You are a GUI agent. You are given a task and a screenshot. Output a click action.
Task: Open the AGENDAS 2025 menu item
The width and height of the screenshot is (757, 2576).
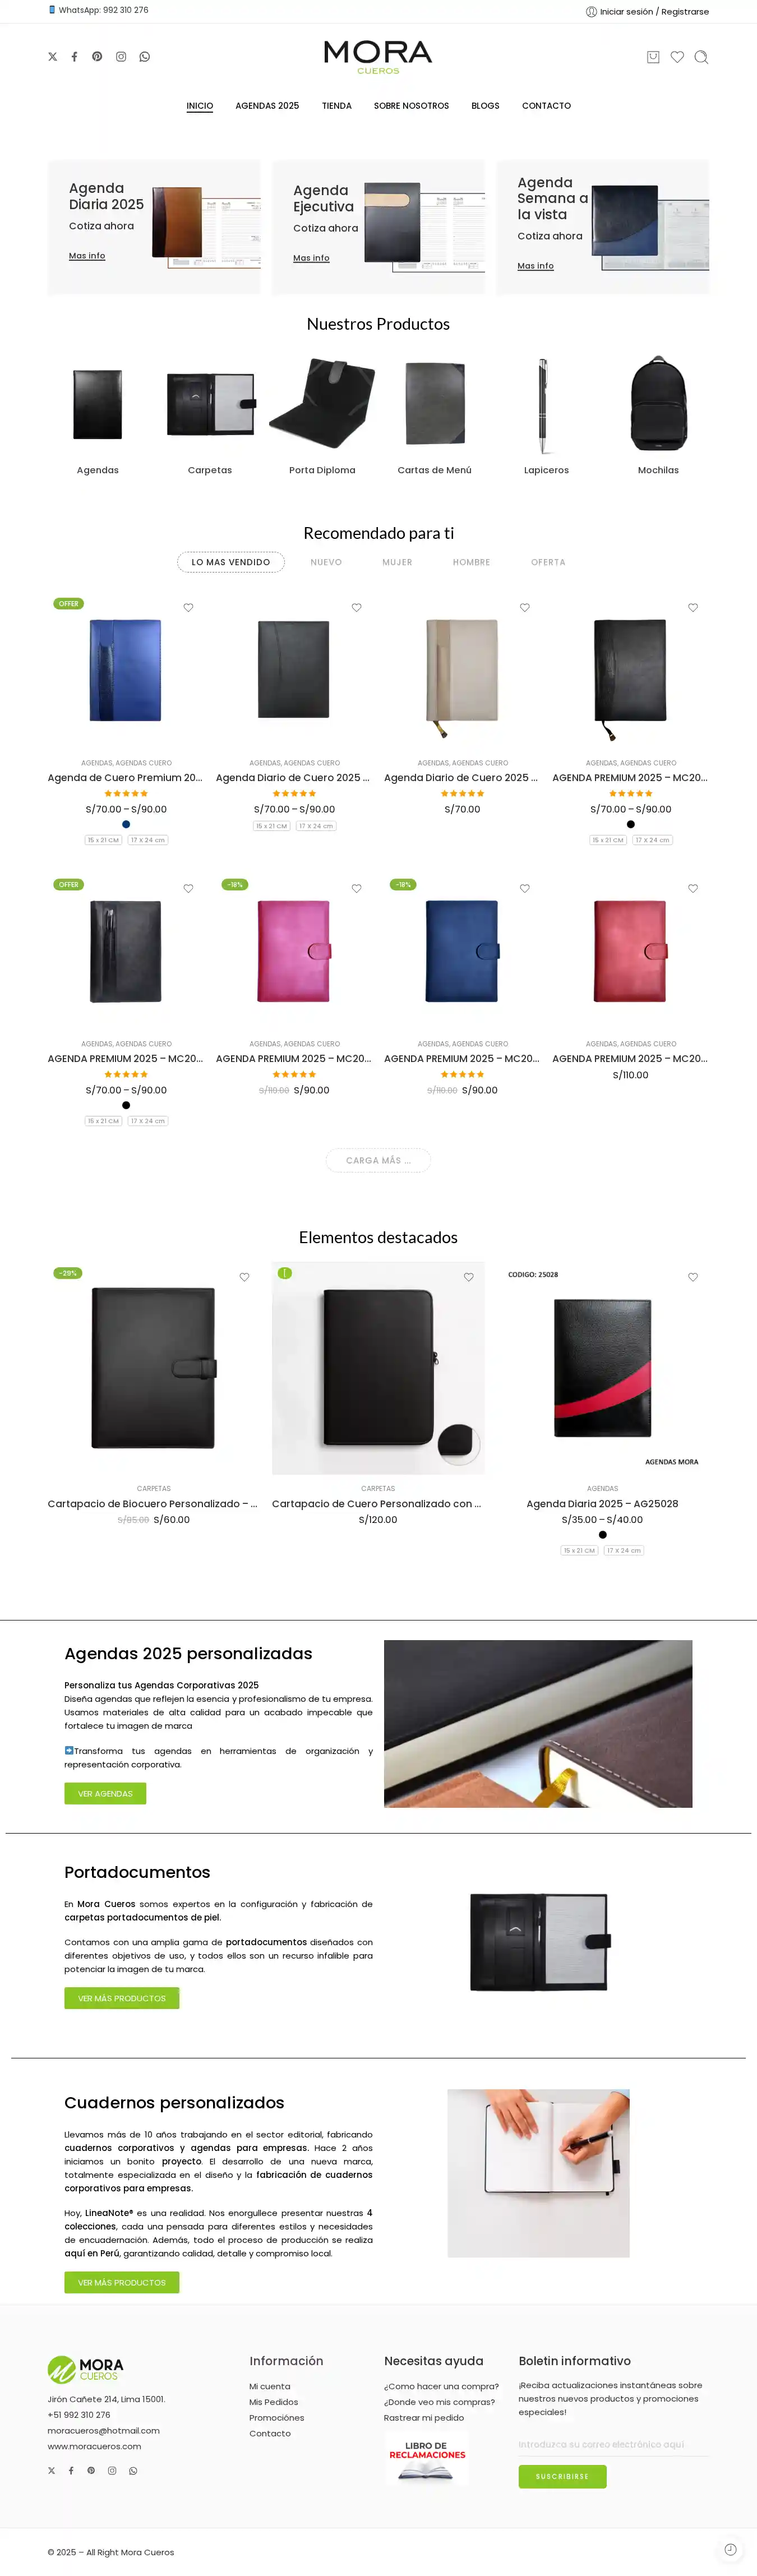tap(267, 106)
